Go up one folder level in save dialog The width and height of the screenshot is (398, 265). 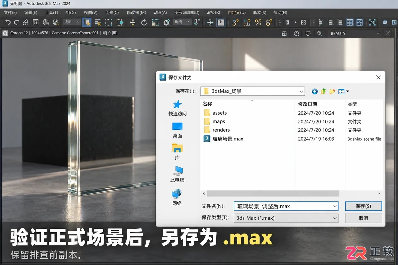pos(323,92)
